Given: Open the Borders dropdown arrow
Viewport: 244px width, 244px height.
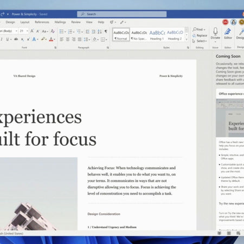Looking at the screenshot, I should point(106,40).
